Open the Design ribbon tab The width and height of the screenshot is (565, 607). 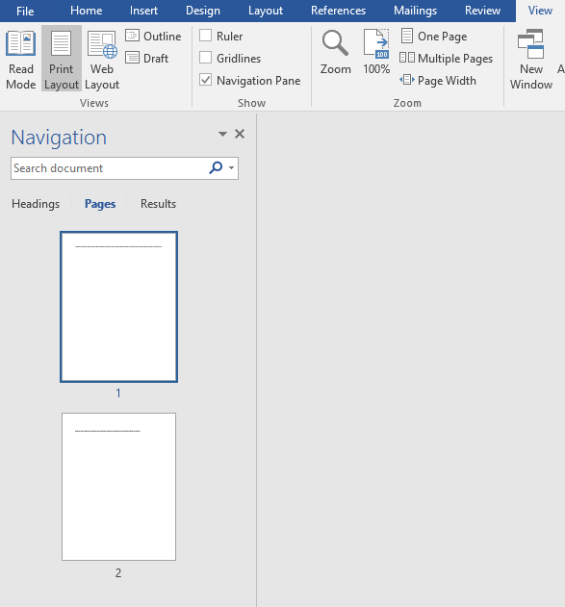point(203,11)
